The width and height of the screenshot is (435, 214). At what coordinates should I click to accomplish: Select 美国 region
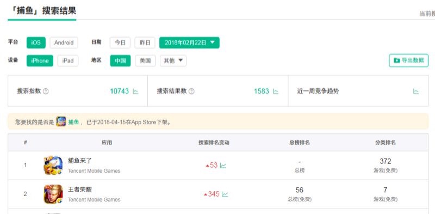click(x=145, y=60)
